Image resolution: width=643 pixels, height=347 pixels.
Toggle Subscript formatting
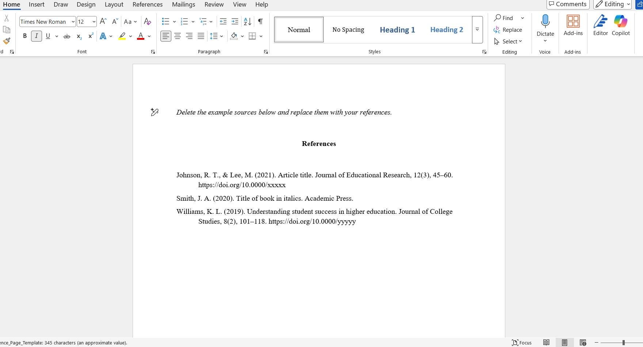coord(79,36)
